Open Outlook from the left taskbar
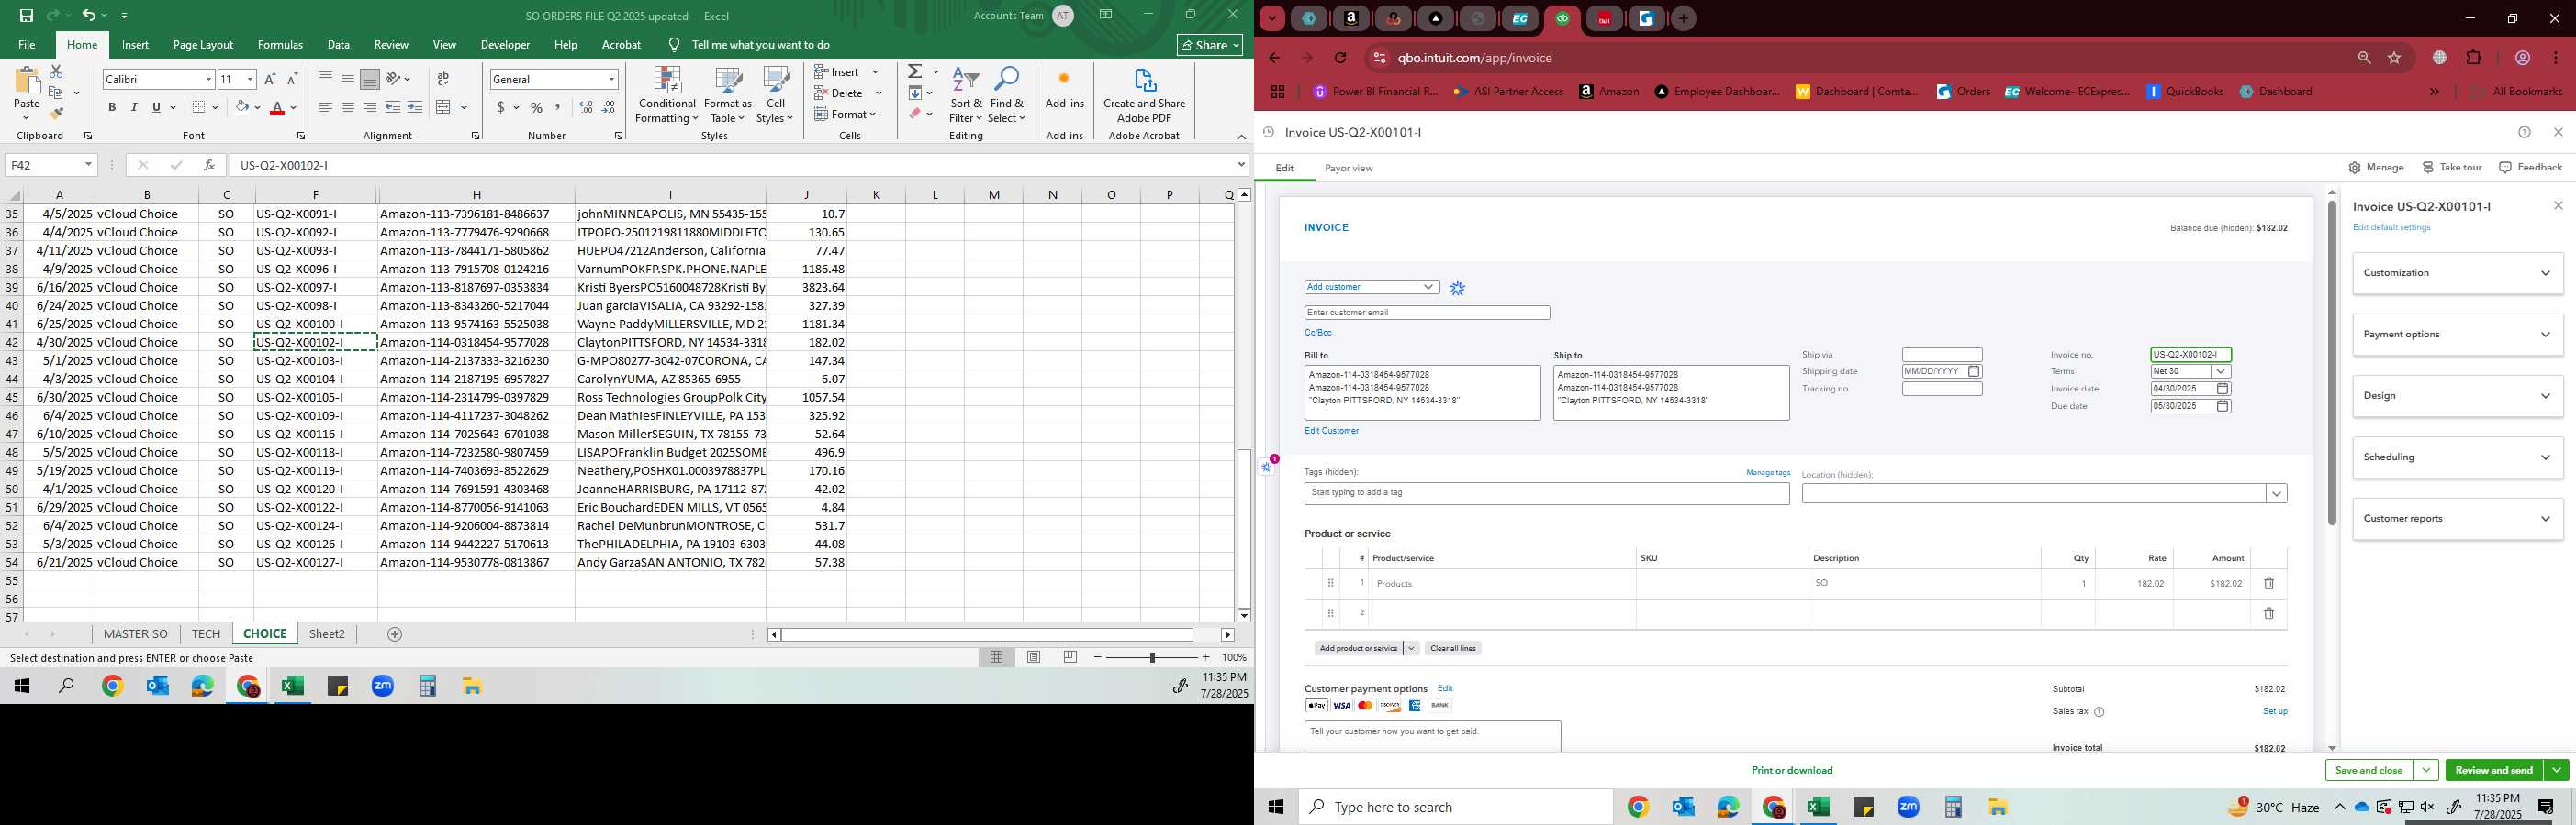Viewport: 2576px width, 825px height. click(157, 687)
